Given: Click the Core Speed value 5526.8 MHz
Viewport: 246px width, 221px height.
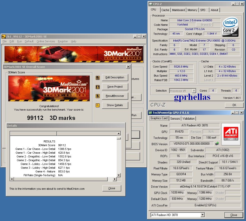Looking at the screenshot, I should tap(181, 67).
